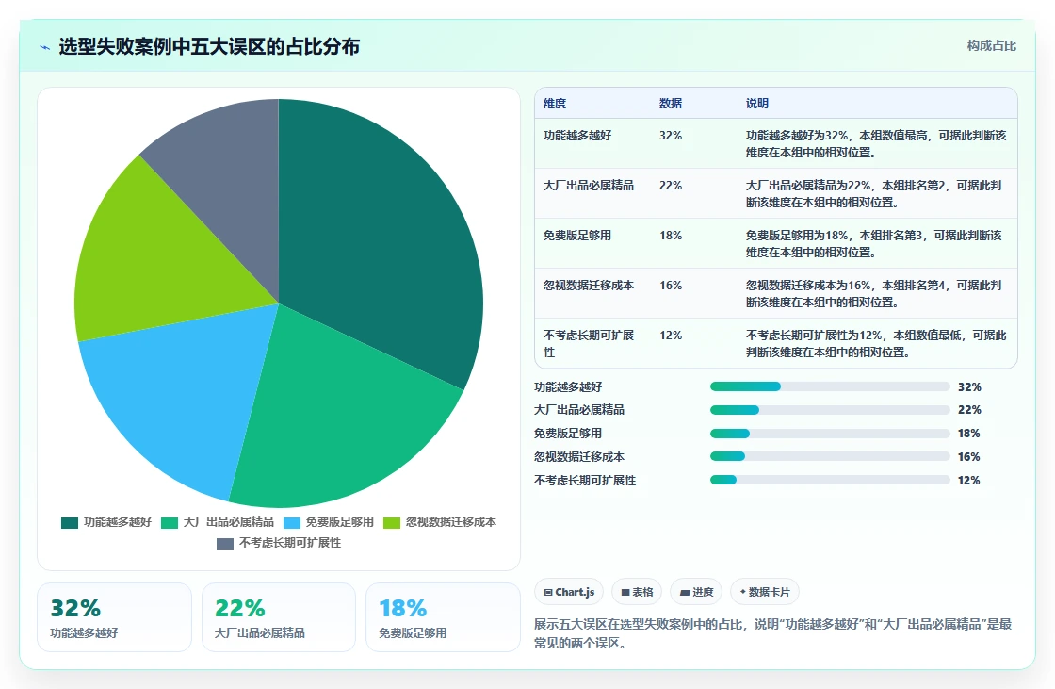Click the 12% value in the table
The image size is (1055, 689).
[x=671, y=335]
